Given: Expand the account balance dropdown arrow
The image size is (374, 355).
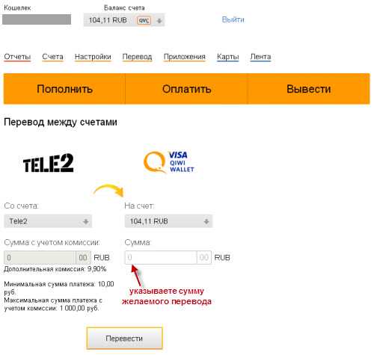Looking at the screenshot, I should [x=159, y=21].
